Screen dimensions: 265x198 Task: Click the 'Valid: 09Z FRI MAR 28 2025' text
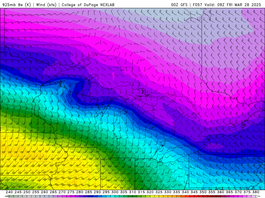point(233,5)
